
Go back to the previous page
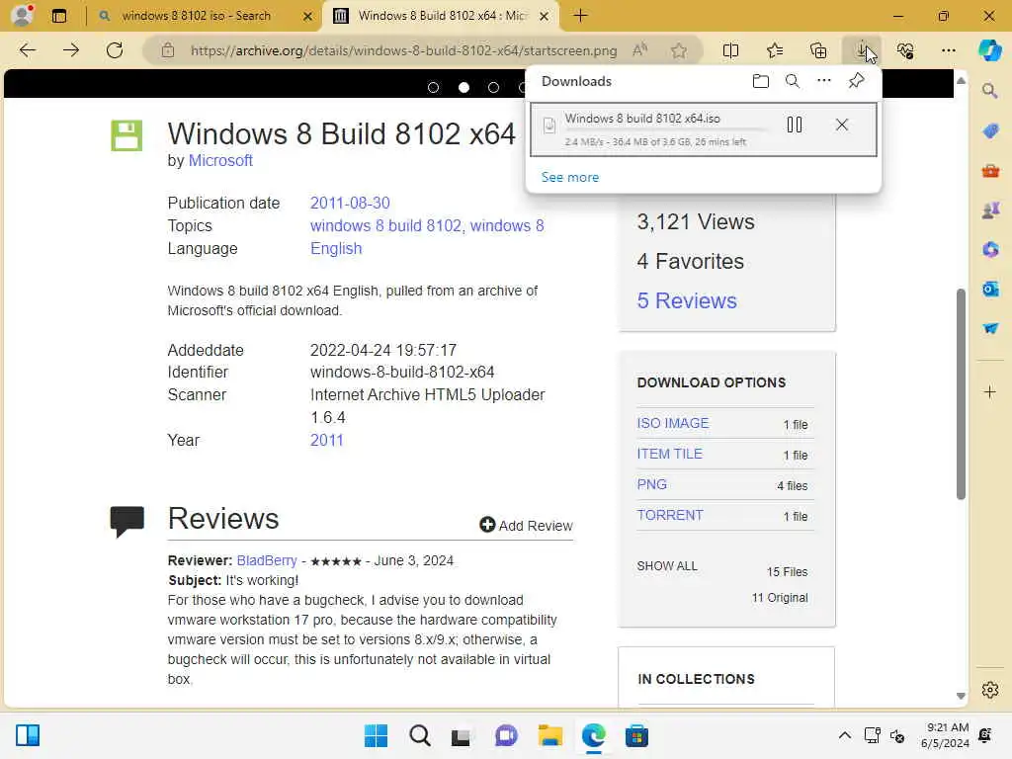(x=28, y=50)
